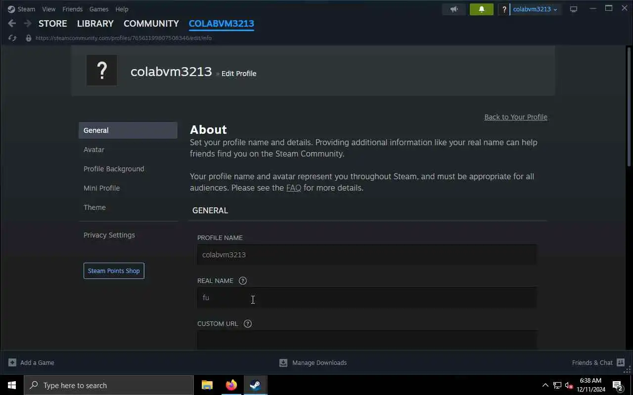This screenshot has height=395, width=633.
Task: Switch to Big Picture mode via the monitor icon
Action: (x=574, y=9)
